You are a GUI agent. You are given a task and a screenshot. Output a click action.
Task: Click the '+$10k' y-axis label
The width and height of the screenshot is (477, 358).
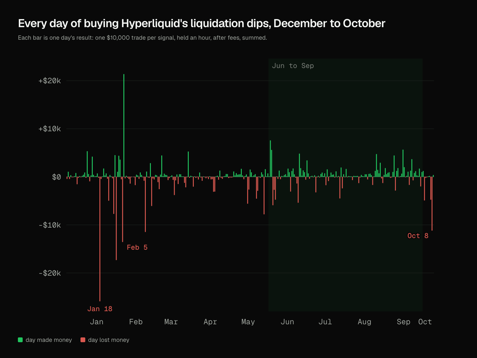(49, 129)
